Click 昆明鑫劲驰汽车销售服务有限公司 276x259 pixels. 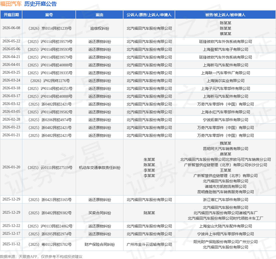pyautogui.click(x=226, y=192)
